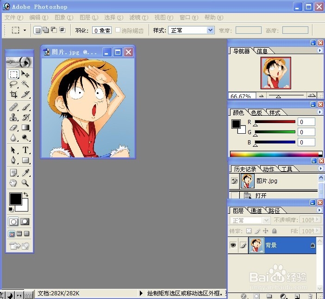Screen dimensions: 325x299
Task: Choose New selection mode
Action: 37,31
